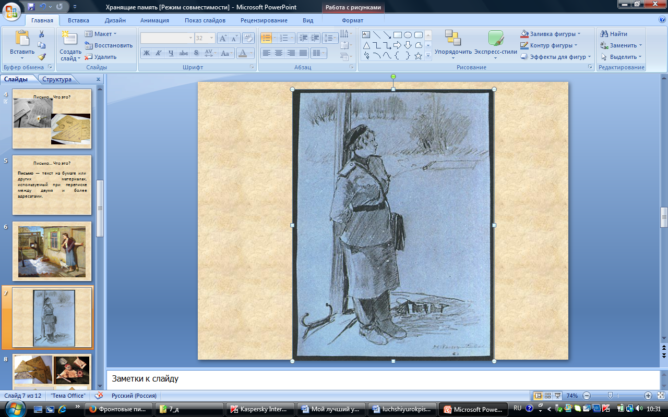The width and height of the screenshot is (668, 417).
Task: Select the right block arrow shape
Action: click(x=398, y=45)
